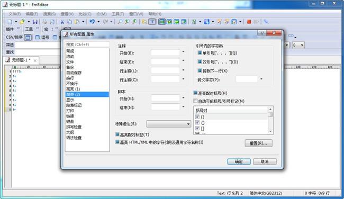
Task: Click the New file icon in toolbar
Action: click(x=10, y=22)
